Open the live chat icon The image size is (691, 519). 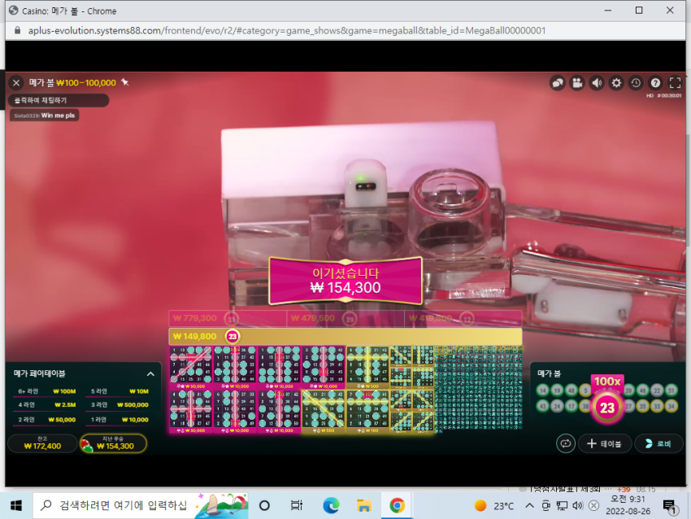(558, 83)
